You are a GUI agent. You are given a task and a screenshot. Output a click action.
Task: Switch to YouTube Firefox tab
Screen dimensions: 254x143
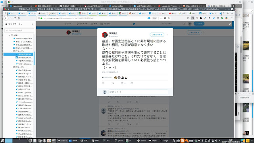[x=173, y=14]
